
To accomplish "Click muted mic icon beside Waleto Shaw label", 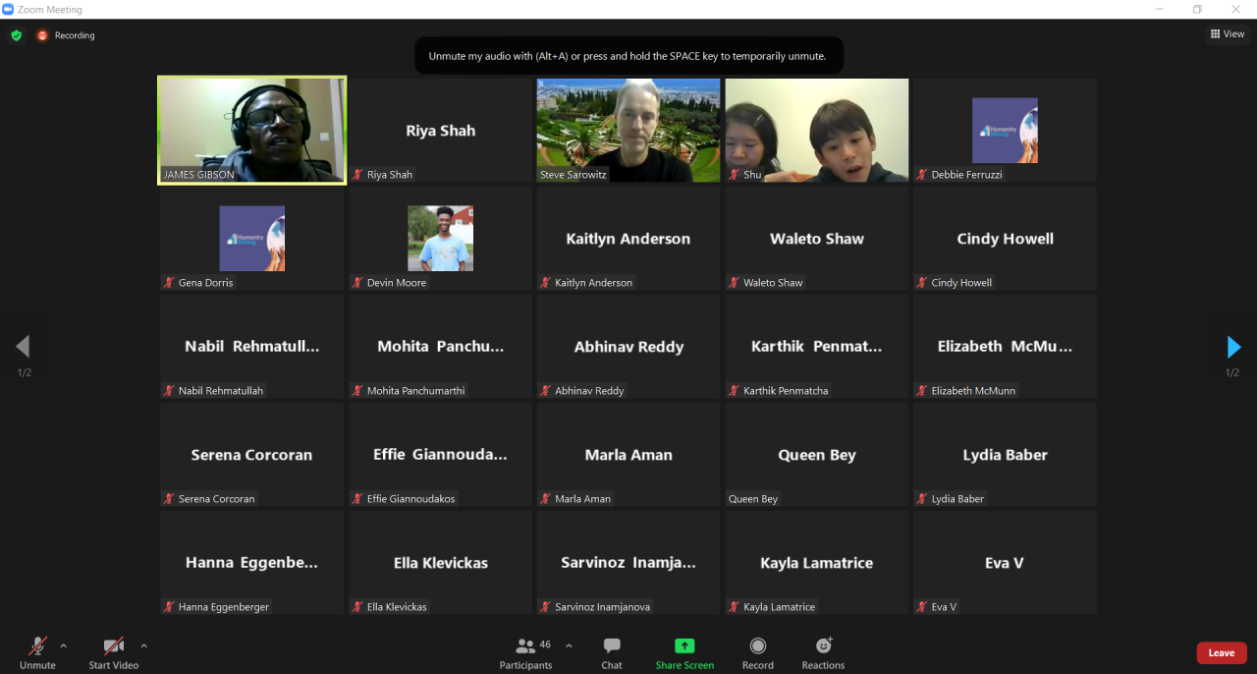I will click(x=735, y=282).
